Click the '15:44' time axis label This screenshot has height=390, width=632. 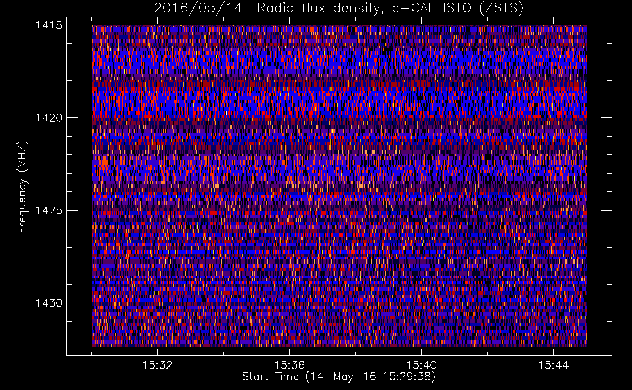coord(553,365)
